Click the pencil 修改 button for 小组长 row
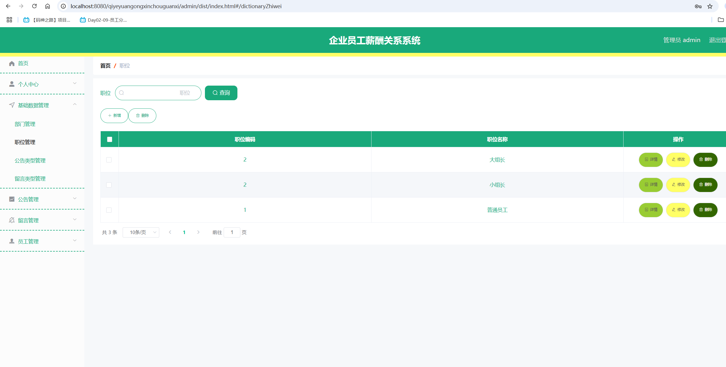726x367 pixels. 678,185
